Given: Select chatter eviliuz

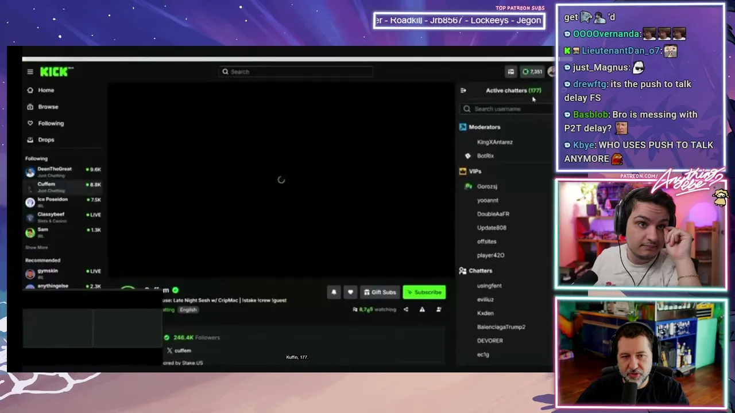Looking at the screenshot, I should (485, 299).
